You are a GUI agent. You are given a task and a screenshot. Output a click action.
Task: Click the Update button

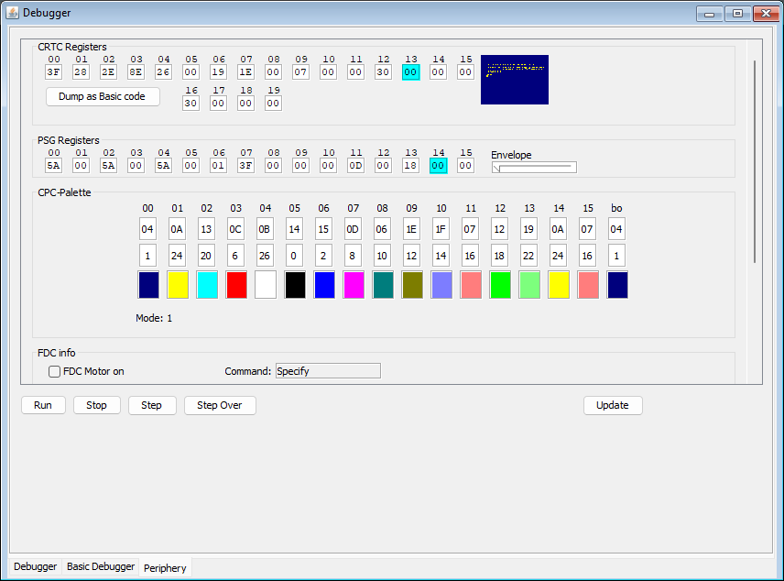(x=613, y=405)
